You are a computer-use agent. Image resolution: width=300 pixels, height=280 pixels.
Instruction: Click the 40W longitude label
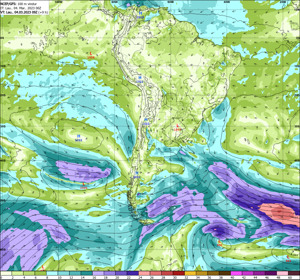(x=226, y=2)
